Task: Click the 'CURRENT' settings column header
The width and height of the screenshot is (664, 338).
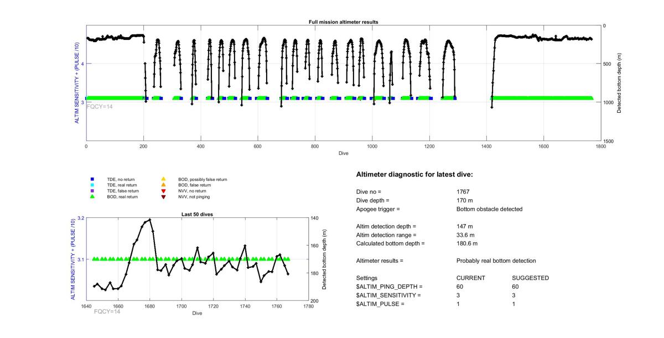Action: (470, 278)
